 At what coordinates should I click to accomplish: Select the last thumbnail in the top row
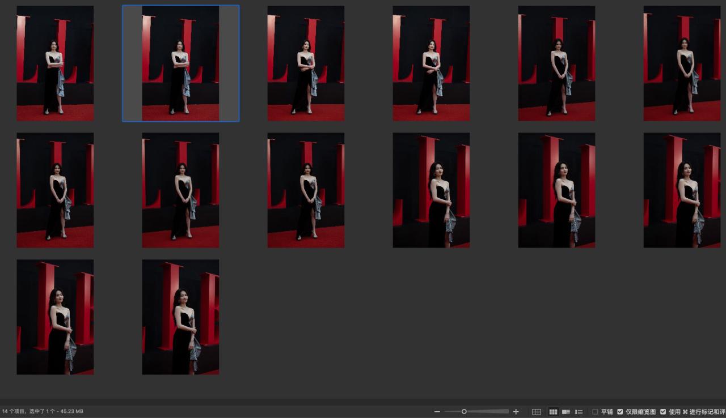[682, 63]
